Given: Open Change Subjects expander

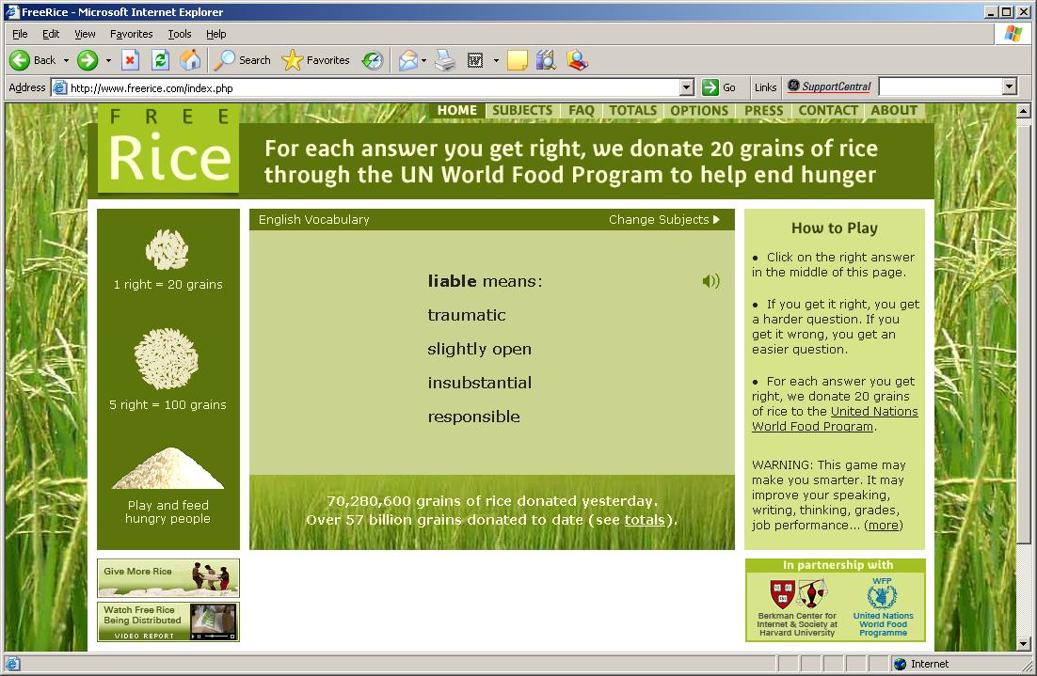Looking at the screenshot, I should pyautogui.click(x=664, y=219).
